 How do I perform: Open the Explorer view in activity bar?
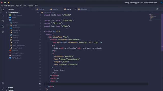coord(3,10)
